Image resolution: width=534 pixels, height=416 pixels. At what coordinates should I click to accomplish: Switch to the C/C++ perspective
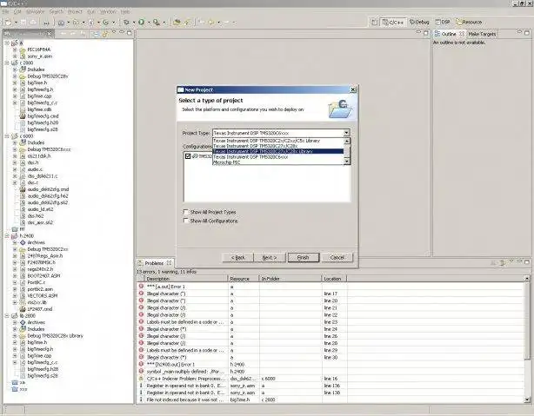[392, 22]
